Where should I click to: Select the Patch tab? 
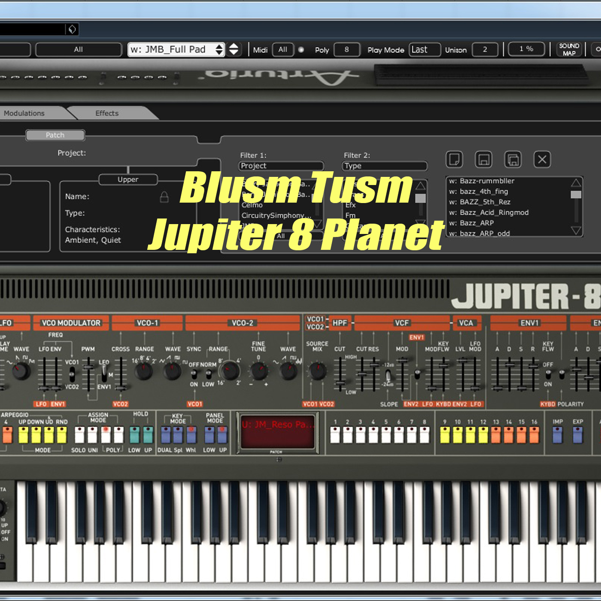pos(55,135)
